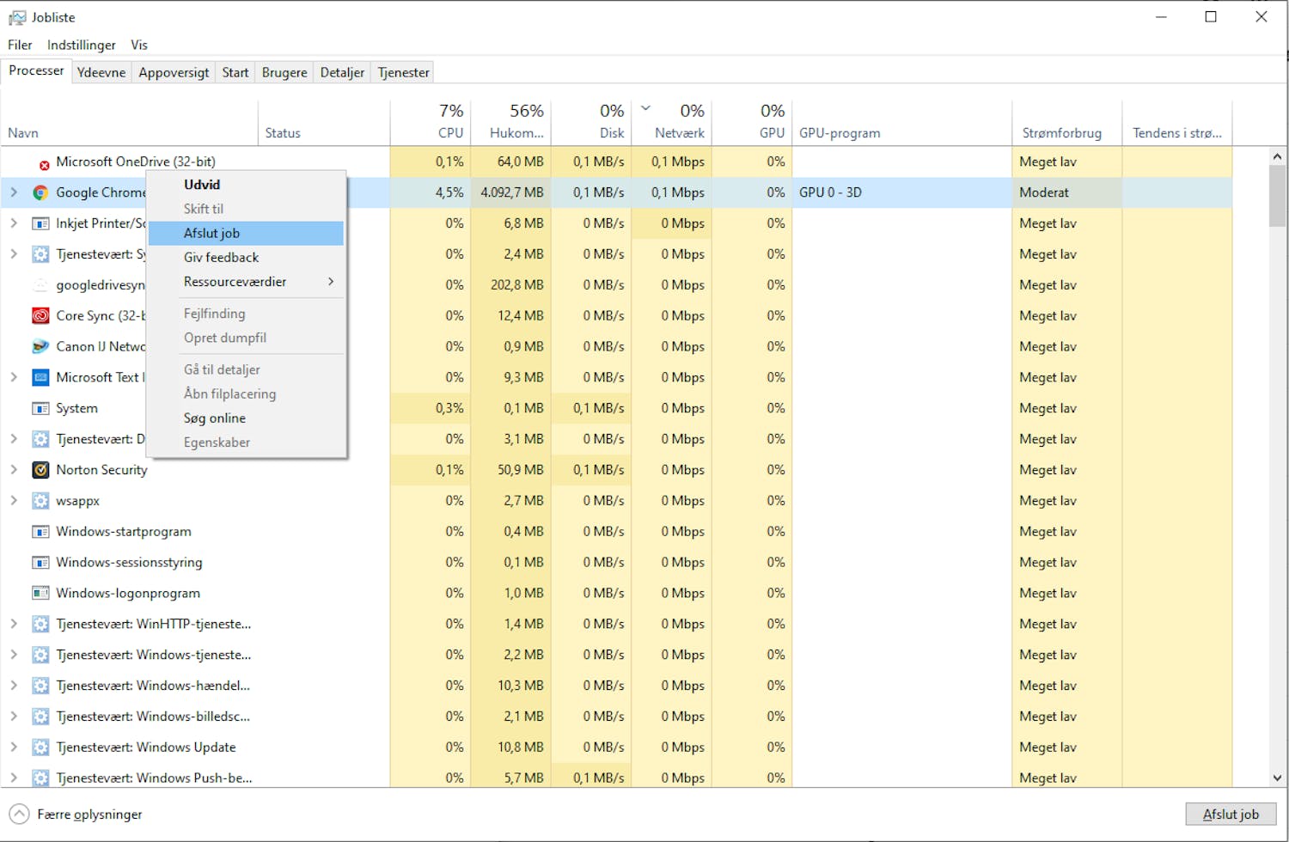Open the Ressourceværdier submenu
1289x842 pixels.
[235, 282]
